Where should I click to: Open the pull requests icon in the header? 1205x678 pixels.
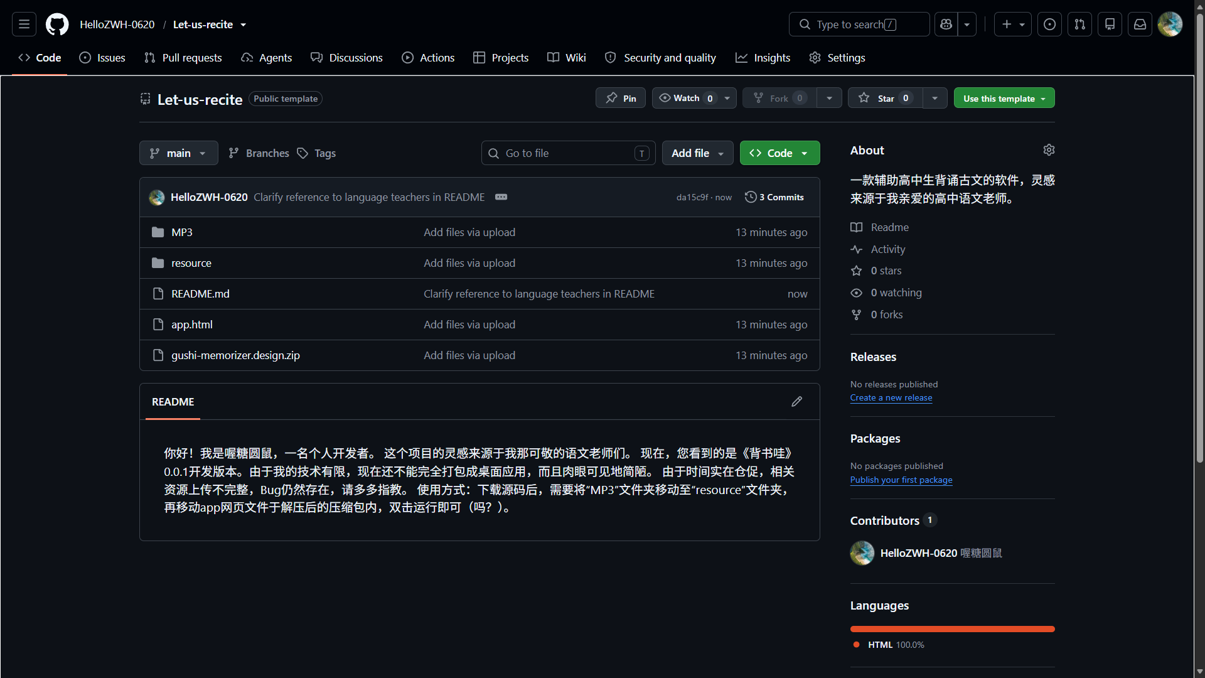tap(1079, 24)
